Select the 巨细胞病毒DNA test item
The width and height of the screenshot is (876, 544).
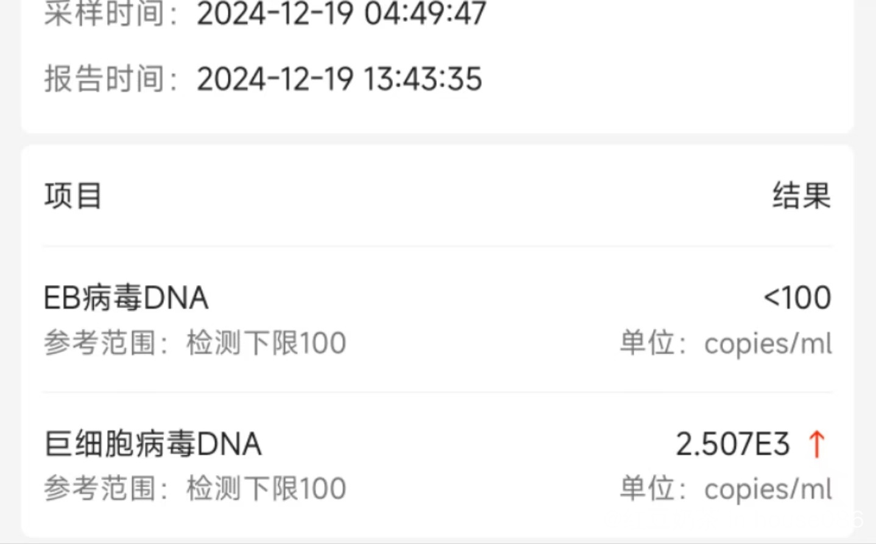pos(153,443)
